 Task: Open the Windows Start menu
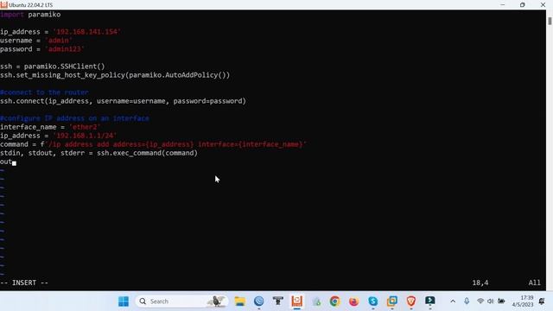pos(124,301)
